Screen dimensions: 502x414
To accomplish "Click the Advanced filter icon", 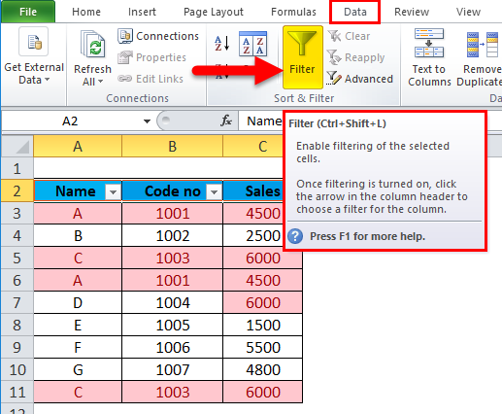I will tap(334, 78).
